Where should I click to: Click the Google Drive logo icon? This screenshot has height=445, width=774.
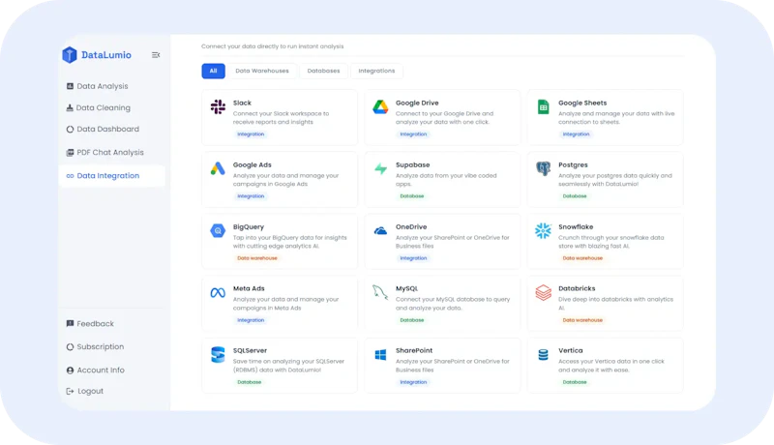(380, 106)
